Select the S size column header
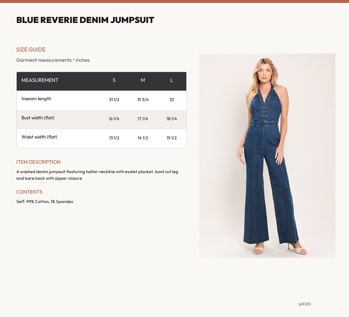 [x=114, y=80]
